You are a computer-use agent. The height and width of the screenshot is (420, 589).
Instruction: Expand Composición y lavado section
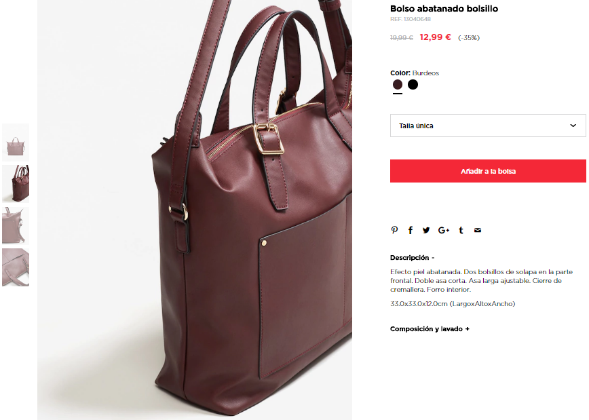430,329
